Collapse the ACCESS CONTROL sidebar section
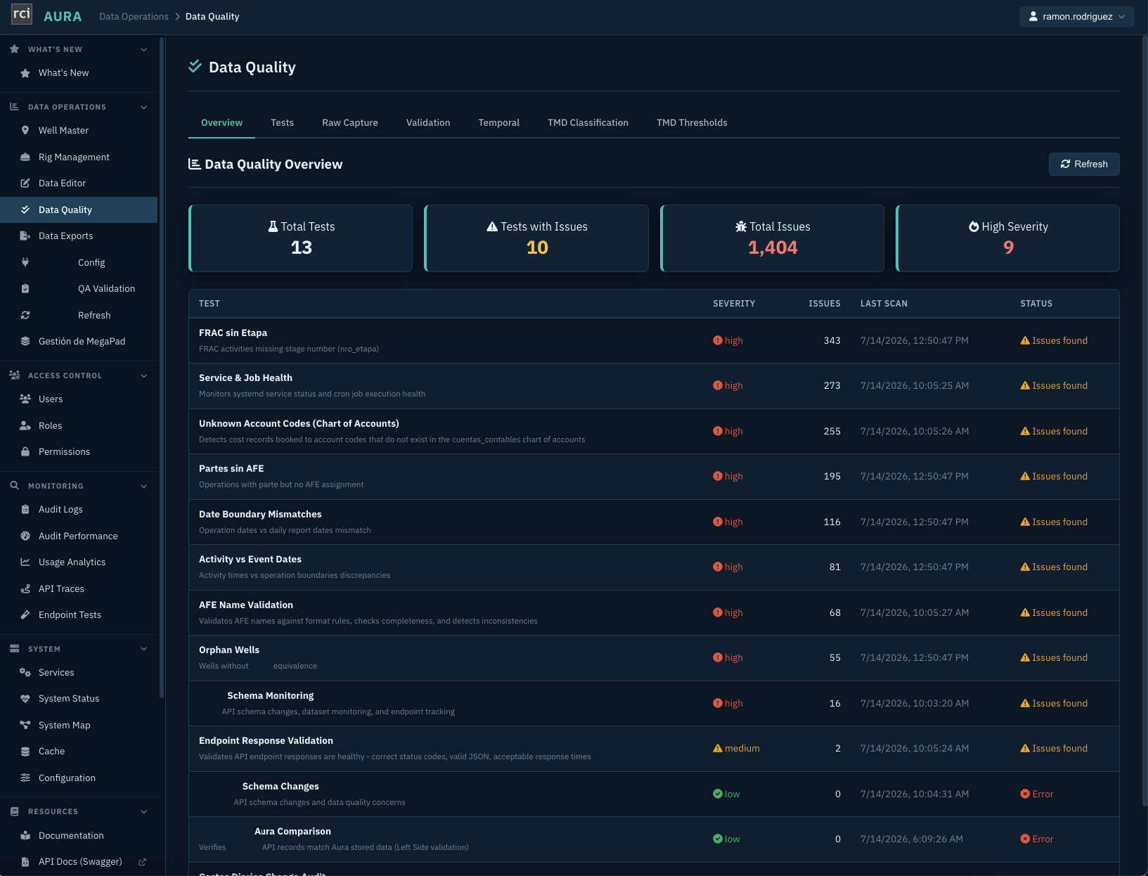The height and width of the screenshot is (876, 1148). point(144,375)
